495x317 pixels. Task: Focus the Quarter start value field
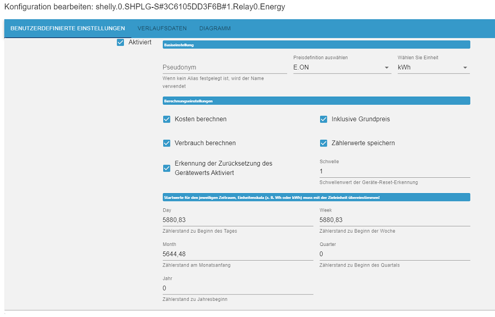395,254
